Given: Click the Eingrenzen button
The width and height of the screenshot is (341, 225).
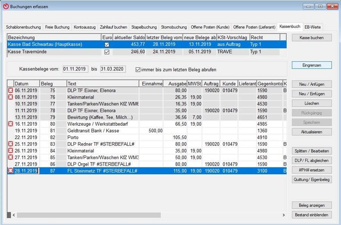Looking at the screenshot, I should click(x=312, y=65).
